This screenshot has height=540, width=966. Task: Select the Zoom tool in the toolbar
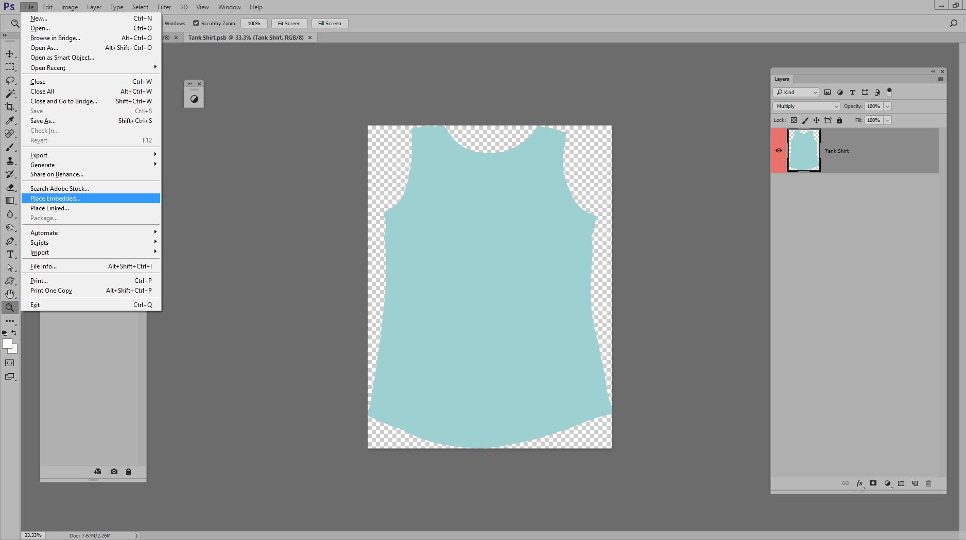tap(10, 308)
